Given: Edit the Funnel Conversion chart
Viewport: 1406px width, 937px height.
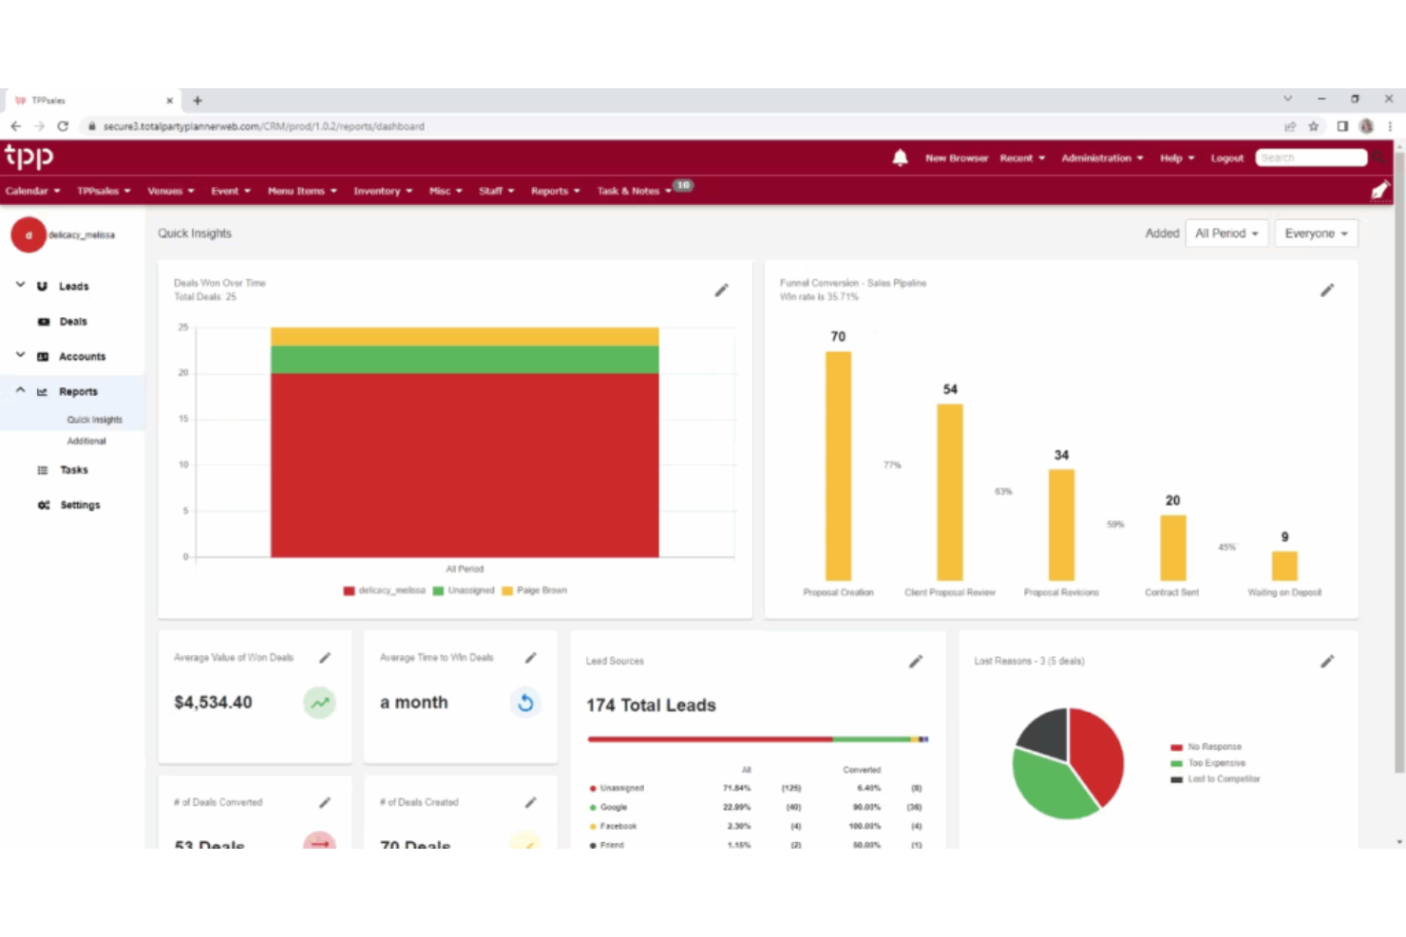Looking at the screenshot, I should [1327, 290].
